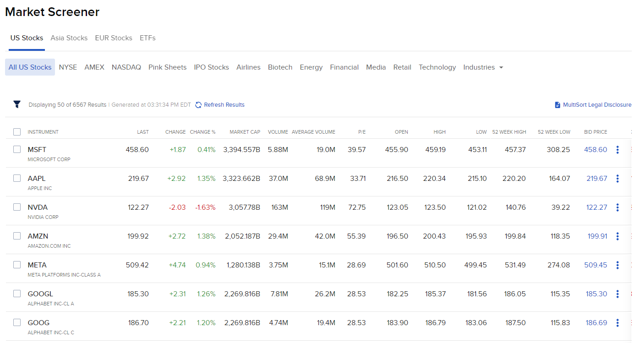This screenshot has height=343, width=635.
Task: Toggle the select-all checkbox in the header
Action: pyautogui.click(x=17, y=131)
